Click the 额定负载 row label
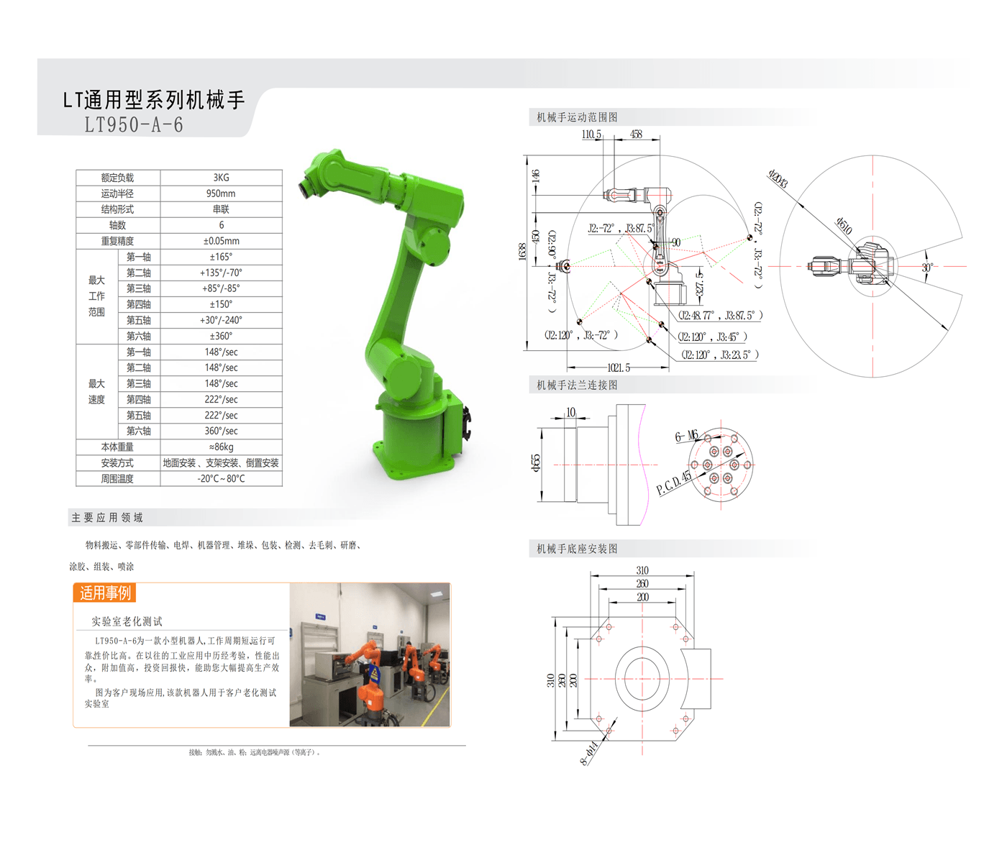Image resolution: width=1007 pixels, height=863 pixels. (x=118, y=178)
